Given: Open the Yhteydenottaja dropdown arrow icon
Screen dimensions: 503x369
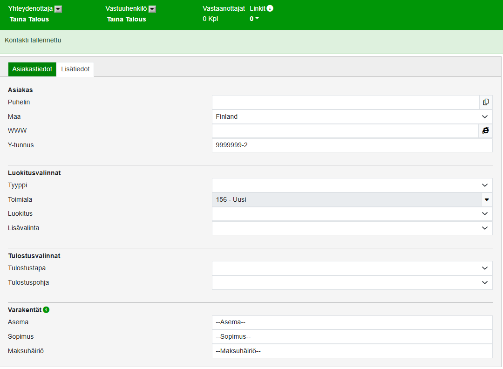Looking at the screenshot, I should click(58, 9).
